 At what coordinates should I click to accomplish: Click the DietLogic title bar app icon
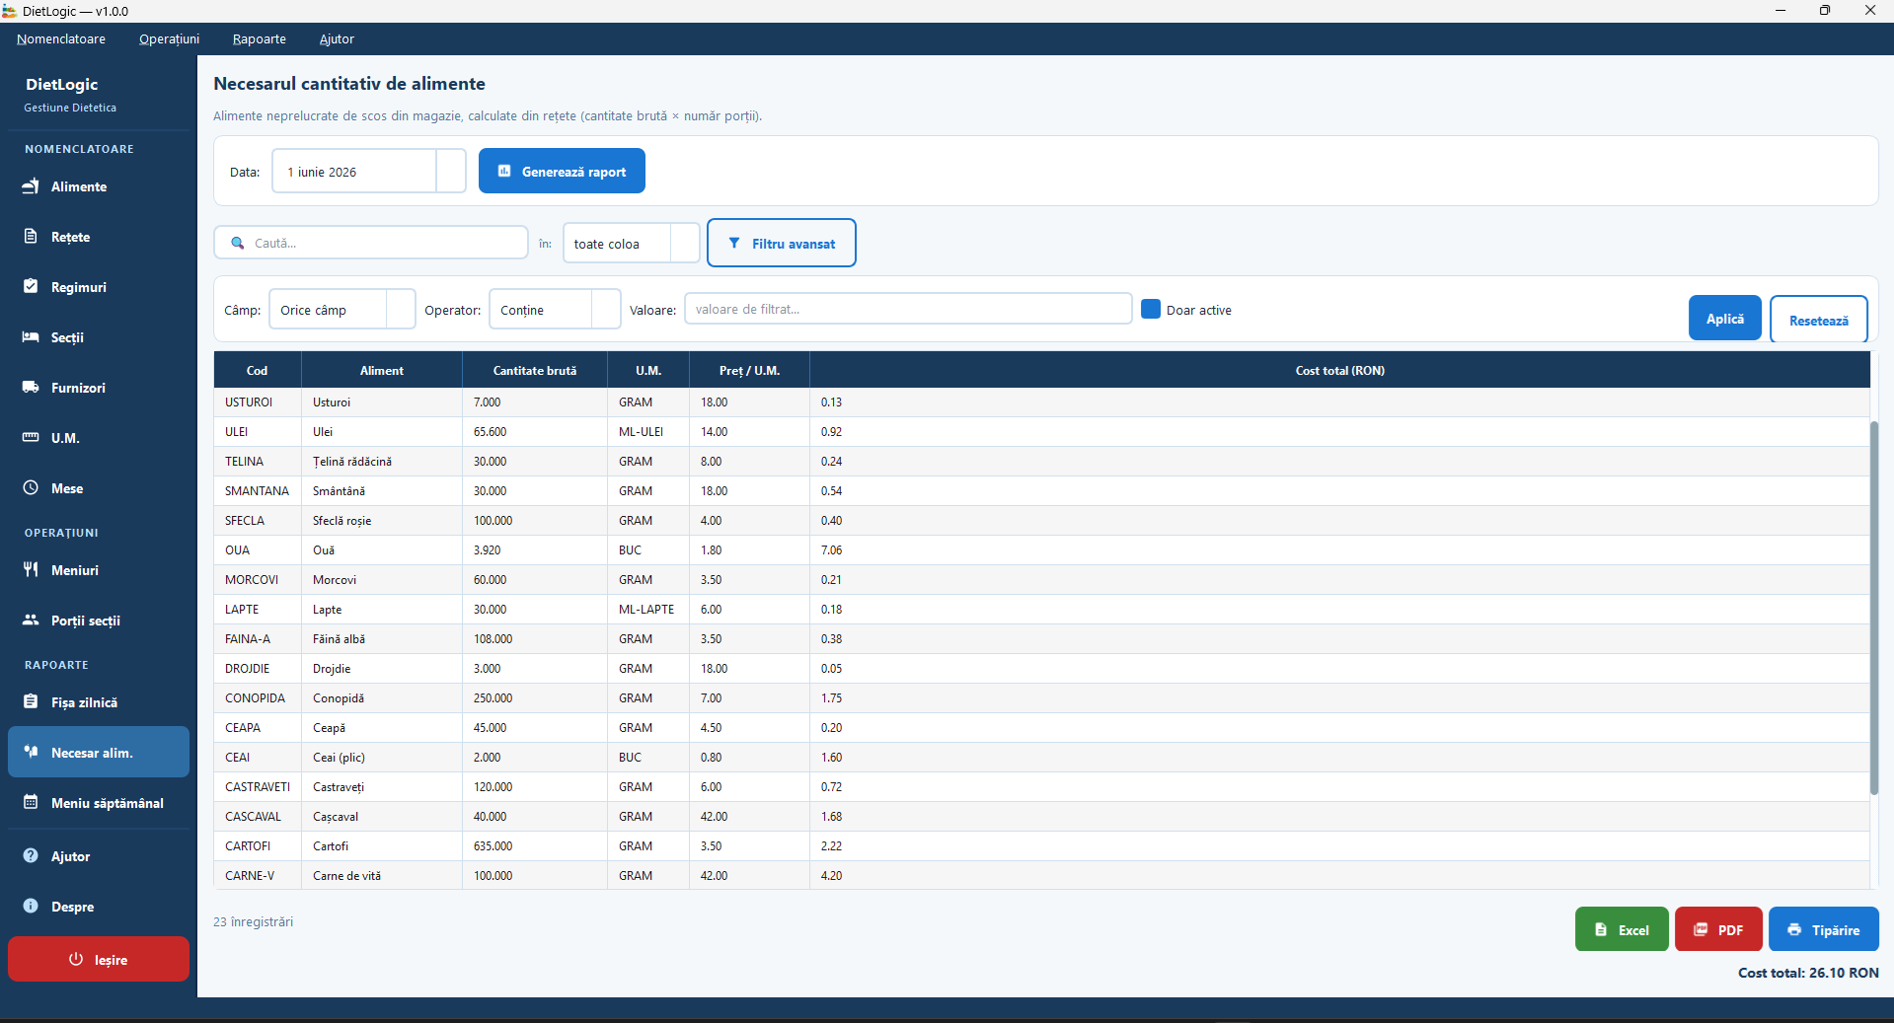pyautogui.click(x=10, y=11)
